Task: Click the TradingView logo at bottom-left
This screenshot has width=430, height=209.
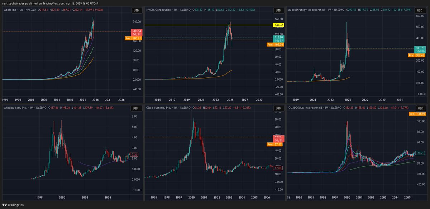Action: click(13, 205)
